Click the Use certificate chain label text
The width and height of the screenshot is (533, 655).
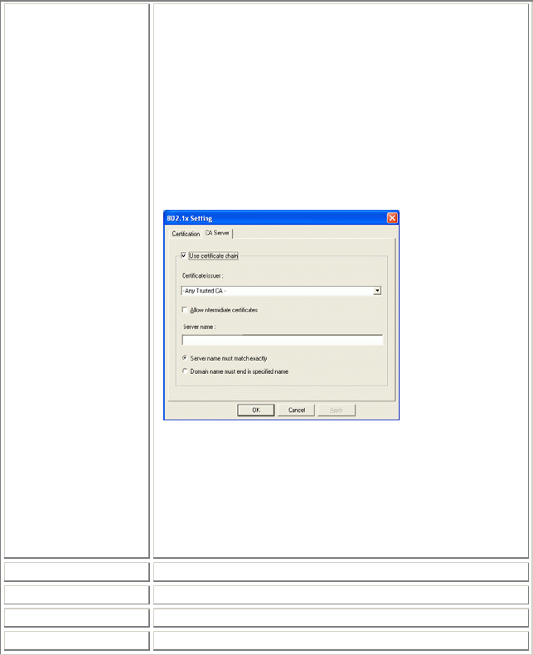[214, 255]
